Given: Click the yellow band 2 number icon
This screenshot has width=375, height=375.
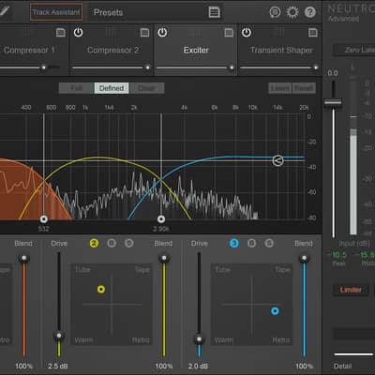Looking at the screenshot, I should pos(94,243).
